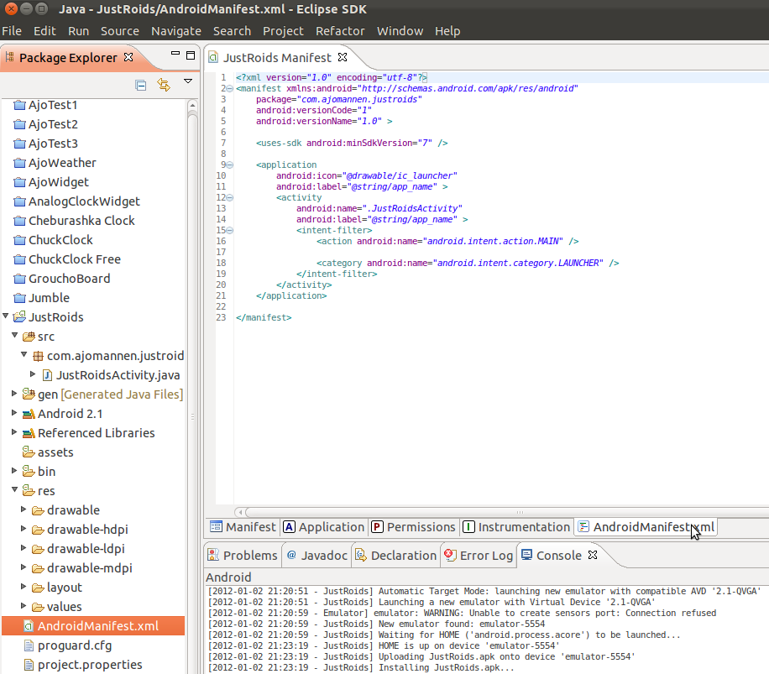
Task: Click the JustRoidsActivity.java file icon
Action: (x=47, y=375)
